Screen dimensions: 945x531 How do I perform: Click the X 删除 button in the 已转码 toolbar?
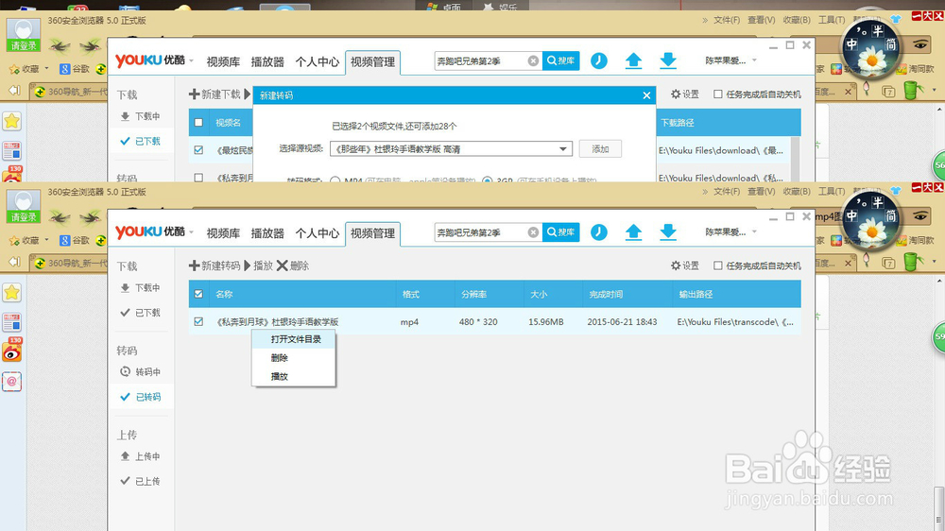pyautogui.click(x=293, y=265)
